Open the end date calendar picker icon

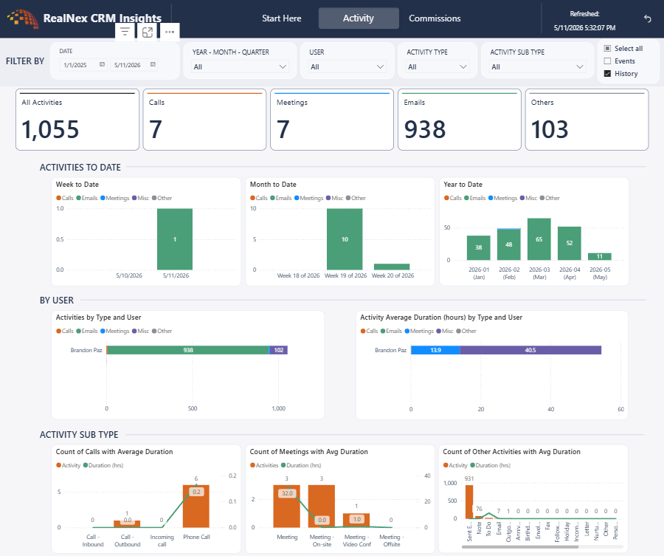coord(153,64)
